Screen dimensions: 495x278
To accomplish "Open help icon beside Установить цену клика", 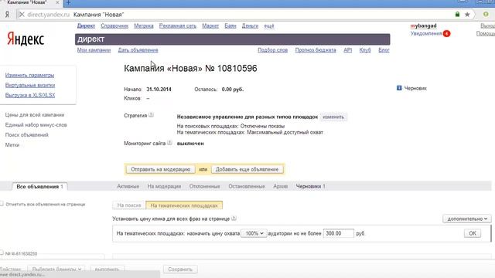I will (x=234, y=218).
